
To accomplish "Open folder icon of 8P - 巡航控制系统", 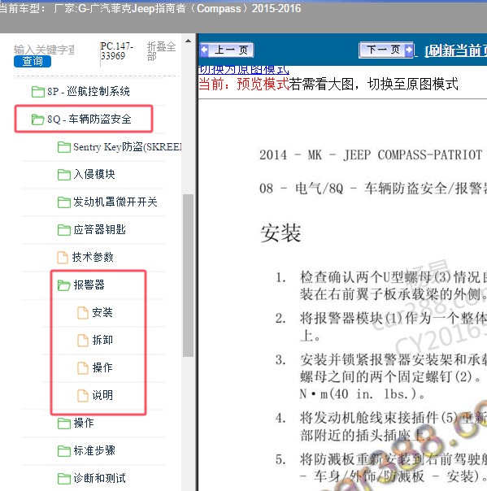I will (38, 92).
